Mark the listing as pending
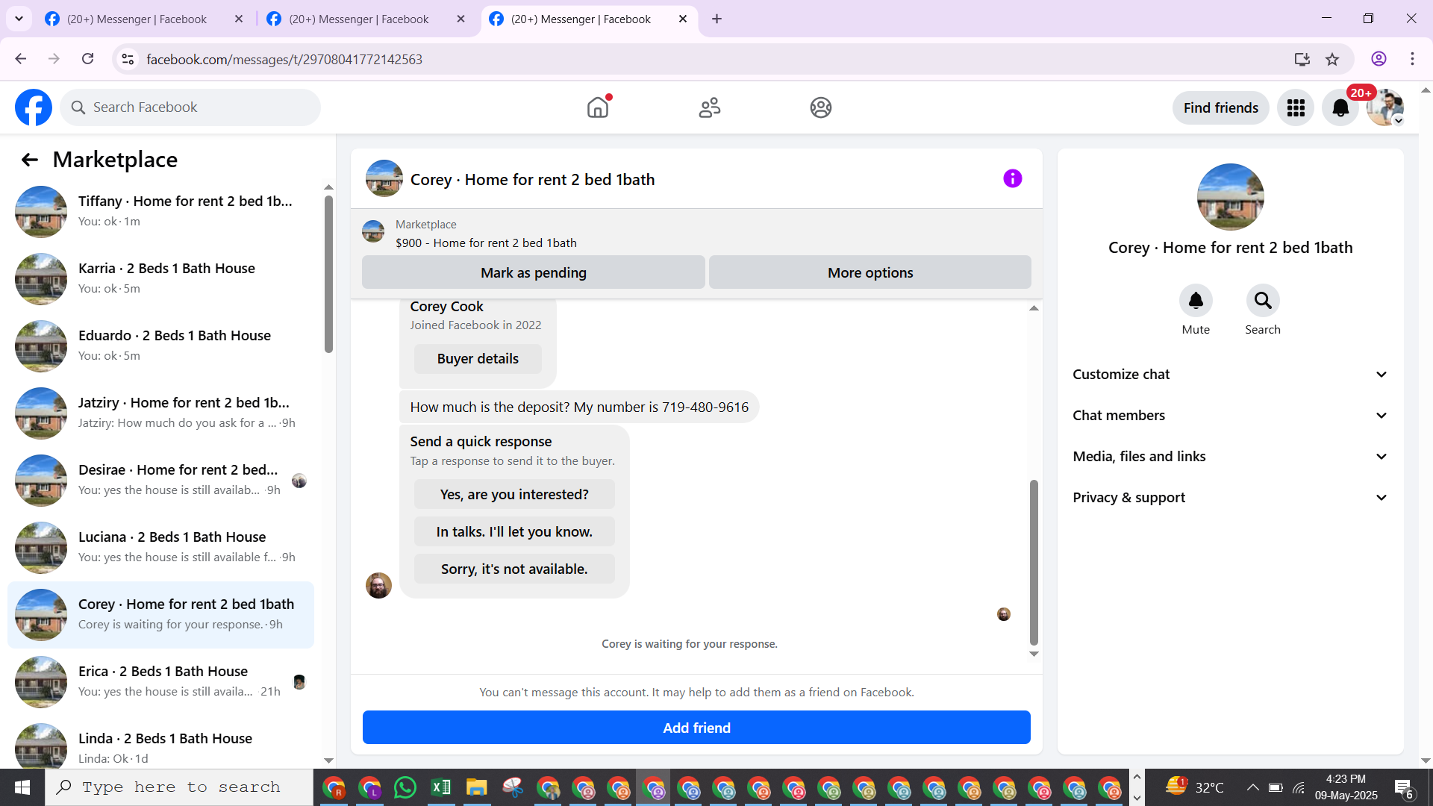 pyautogui.click(x=533, y=273)
